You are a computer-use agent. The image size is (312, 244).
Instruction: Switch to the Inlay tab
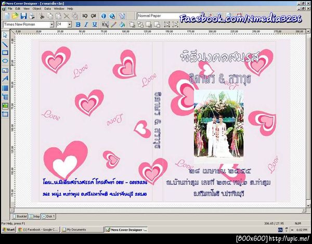pos(34,216)
